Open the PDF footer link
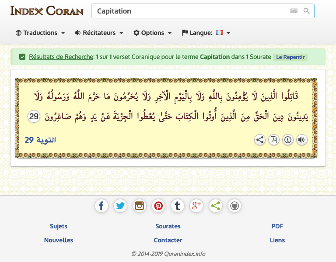This screenshot has height=262, width=336. coord(277,226)
